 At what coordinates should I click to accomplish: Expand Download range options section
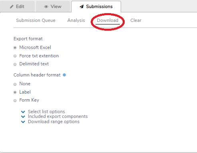coord(54,122)
